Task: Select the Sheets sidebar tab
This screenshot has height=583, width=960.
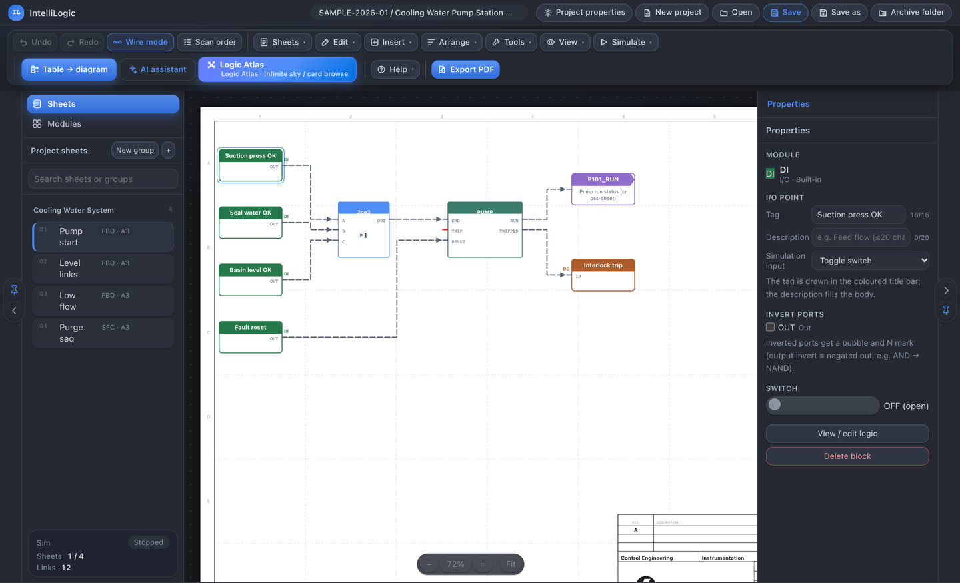Action: [103, 104]
